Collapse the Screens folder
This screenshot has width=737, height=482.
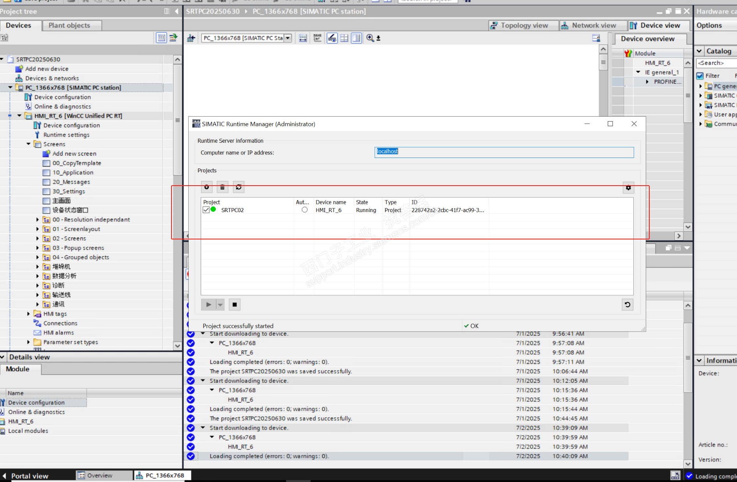[x=28, y=144]
